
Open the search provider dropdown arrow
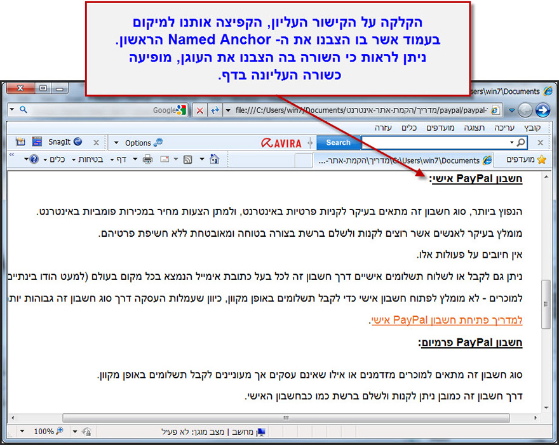[12, 109]
